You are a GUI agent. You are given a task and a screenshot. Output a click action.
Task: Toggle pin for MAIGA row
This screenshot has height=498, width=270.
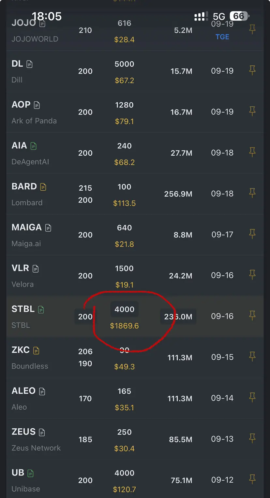(x=252, y=234)
